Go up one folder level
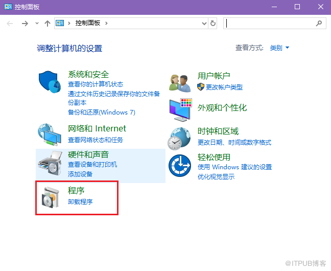The width and height of the screenshot is (331, 271). click(48, 23)
